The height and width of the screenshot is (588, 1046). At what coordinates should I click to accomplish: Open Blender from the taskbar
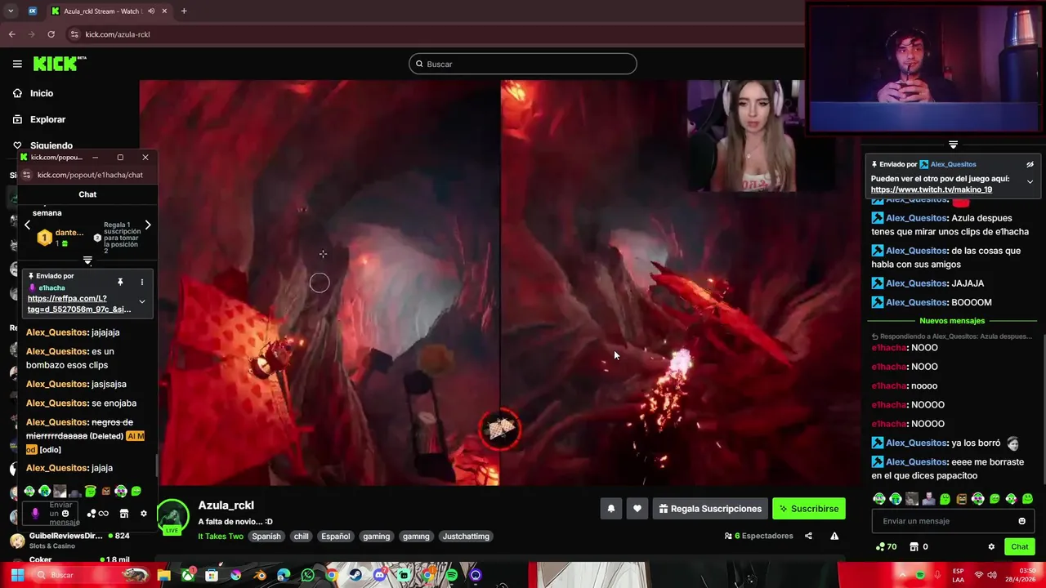point(260,575)
